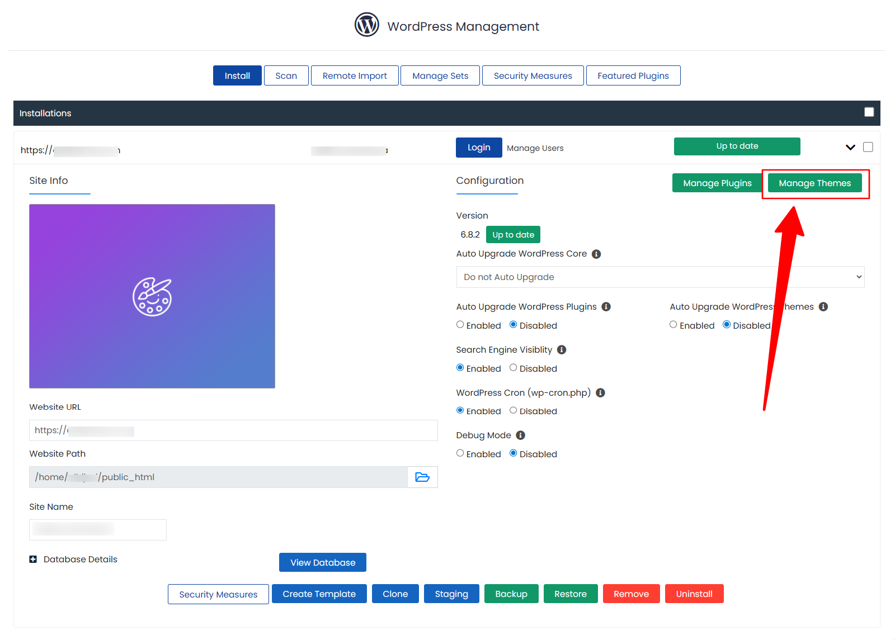Open info tooltip for Auto Upgrade WordPress Core
Image resolution: width=895 pixels, height=640 pixels.
[x=596, y=254]
